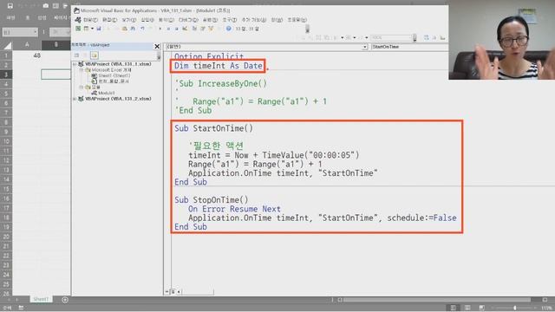Open the 보기(V) menu

coord(129,20)
